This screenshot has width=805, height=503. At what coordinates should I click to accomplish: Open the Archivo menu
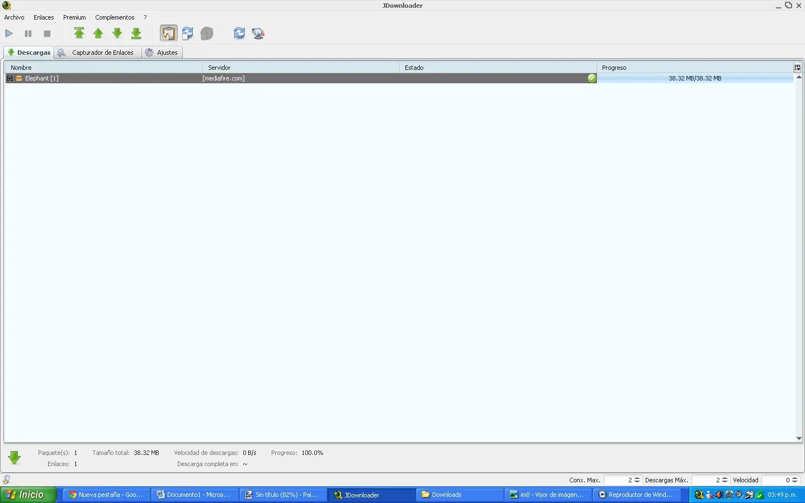pyautogui.click(x=14, y=17)
